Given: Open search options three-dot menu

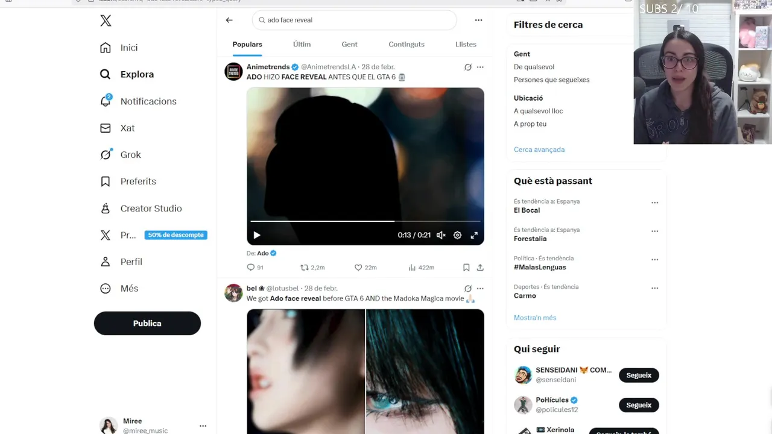Looking at the screenshot, I should (478, 20).
